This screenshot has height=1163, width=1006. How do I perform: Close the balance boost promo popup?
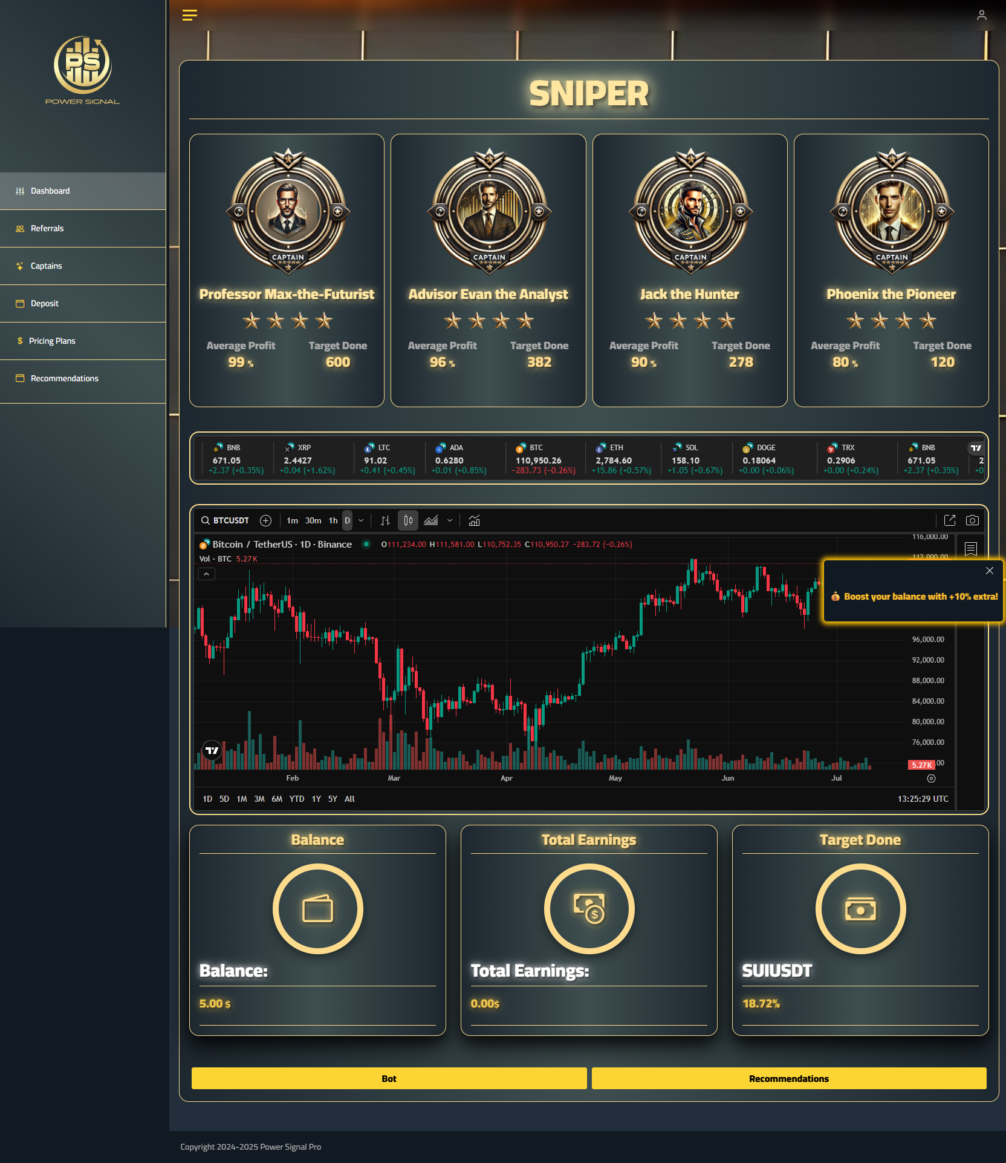(990, 571)
